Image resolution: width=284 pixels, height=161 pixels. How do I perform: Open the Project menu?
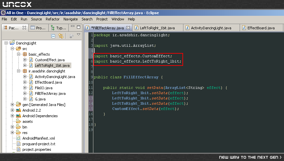(102, 19)
